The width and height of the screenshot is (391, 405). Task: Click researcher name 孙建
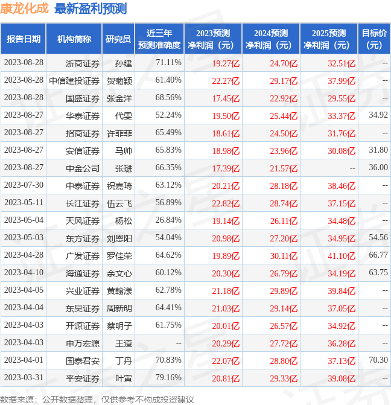point(124,63)
